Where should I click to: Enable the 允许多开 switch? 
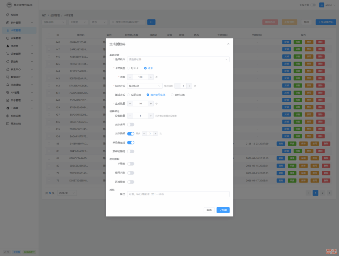pyautogui.click(x=131, y=125)
